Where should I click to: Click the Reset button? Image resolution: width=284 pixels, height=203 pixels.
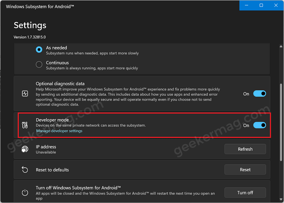(x=245, y=170)
